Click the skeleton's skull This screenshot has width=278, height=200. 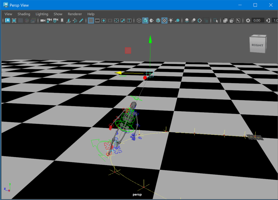pos(133,104)
